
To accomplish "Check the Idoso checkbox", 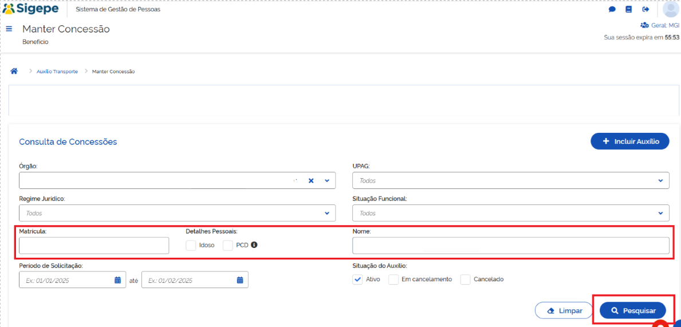I will [x=191, y=245].
